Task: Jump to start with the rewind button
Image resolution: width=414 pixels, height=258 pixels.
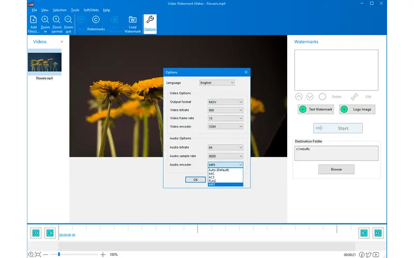Action: pos(36,233)
